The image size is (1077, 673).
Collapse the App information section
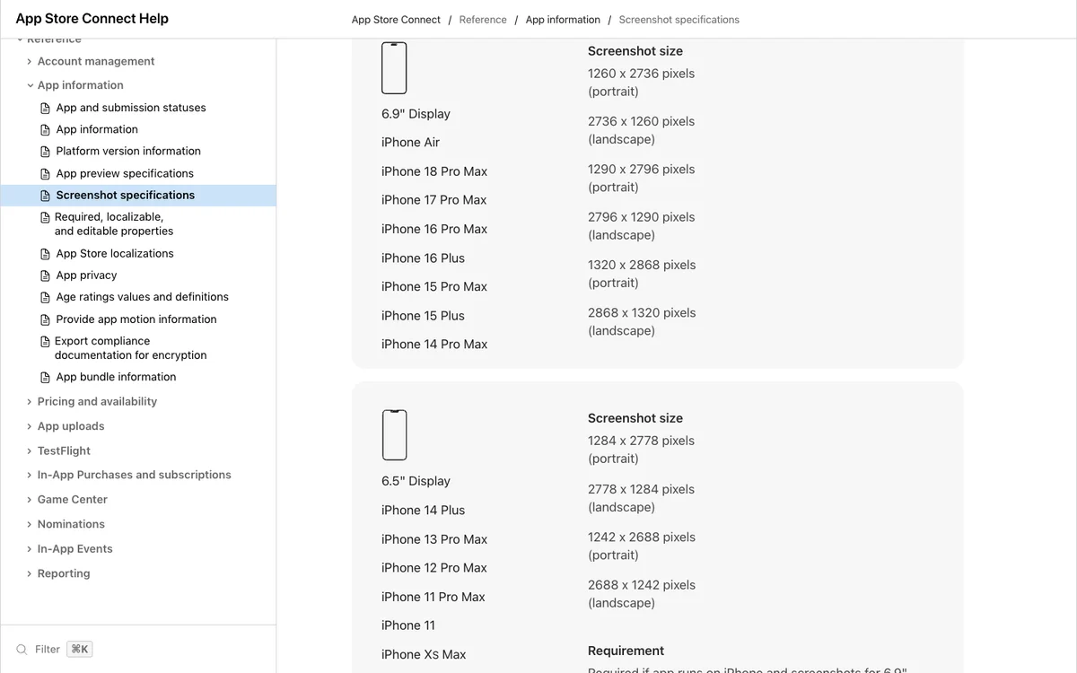[x=30, y=85]
